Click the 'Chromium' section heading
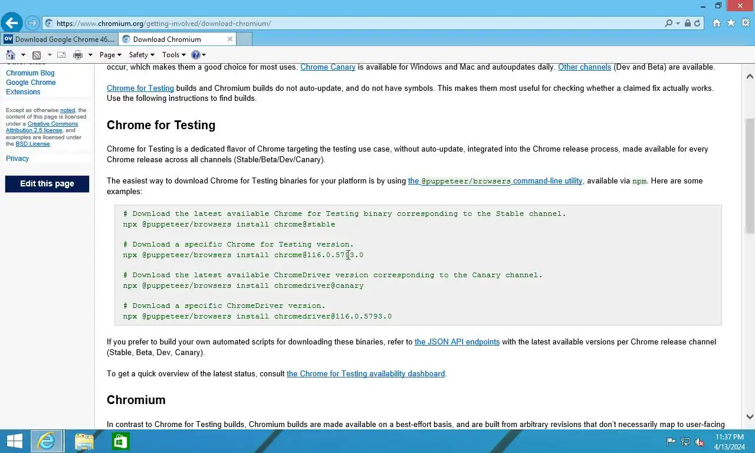Image resolution: width=755 pixels, height=453 pixels. [136, 400]
